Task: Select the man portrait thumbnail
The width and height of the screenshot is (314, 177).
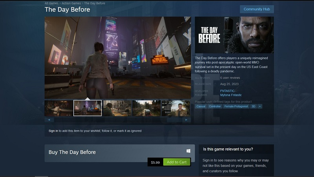Action: (x=176, y=108)
